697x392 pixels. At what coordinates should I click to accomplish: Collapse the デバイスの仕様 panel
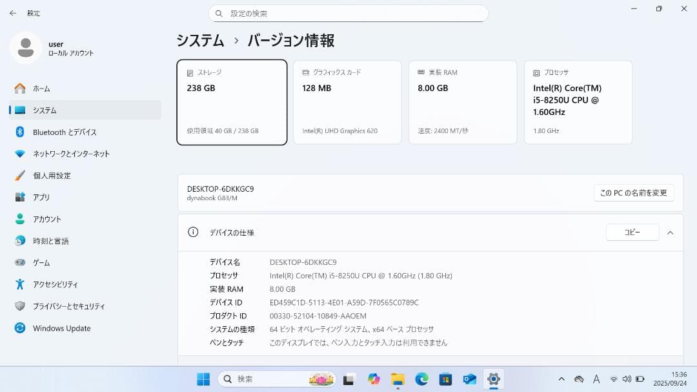670,232
